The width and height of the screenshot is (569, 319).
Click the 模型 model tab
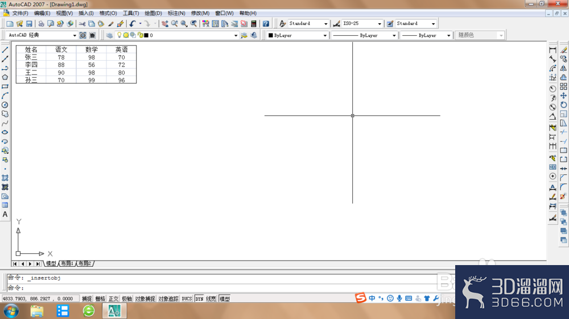[51, 263]
